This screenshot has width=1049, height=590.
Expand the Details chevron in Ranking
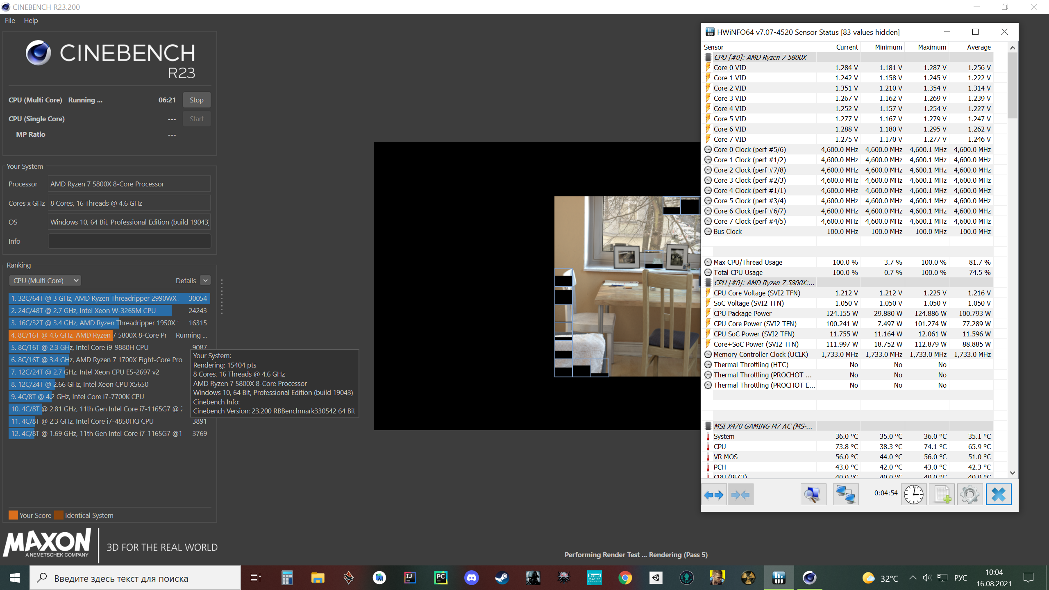pos(205,281)
